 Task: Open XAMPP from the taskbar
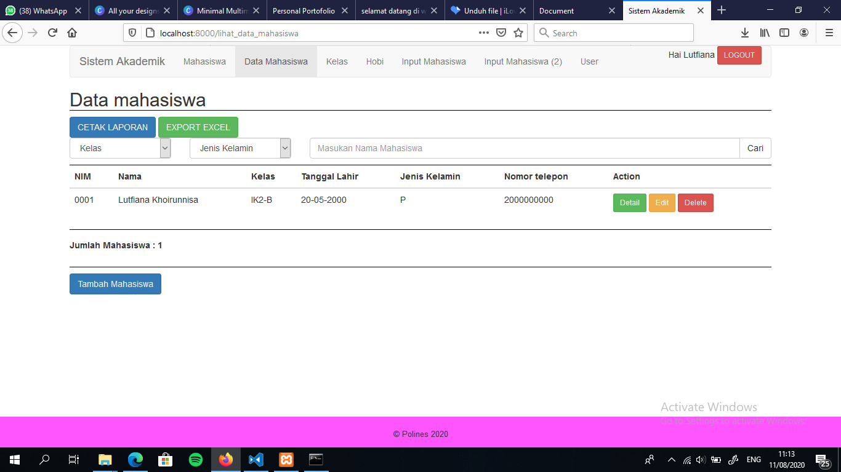tap(286, 460)
